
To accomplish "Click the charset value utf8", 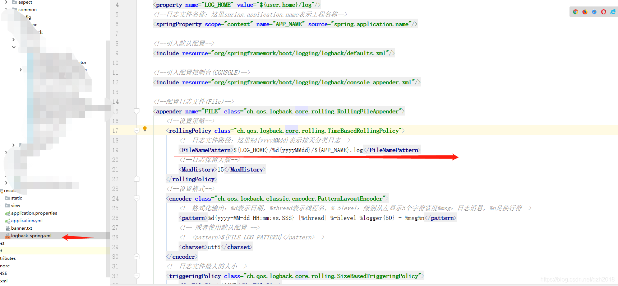I will 214,247.
